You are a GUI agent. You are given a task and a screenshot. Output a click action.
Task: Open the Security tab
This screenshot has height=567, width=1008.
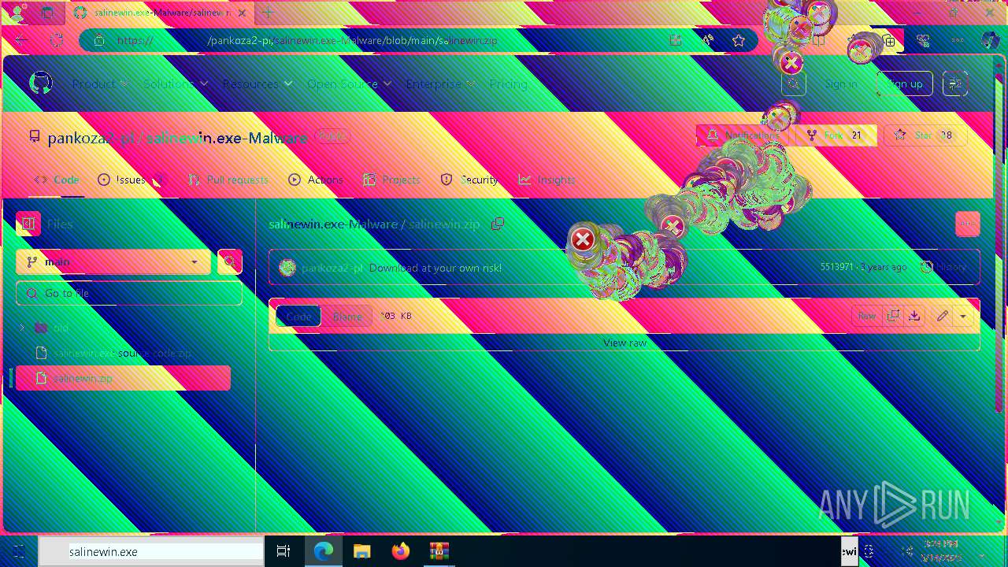pos(469,180)
